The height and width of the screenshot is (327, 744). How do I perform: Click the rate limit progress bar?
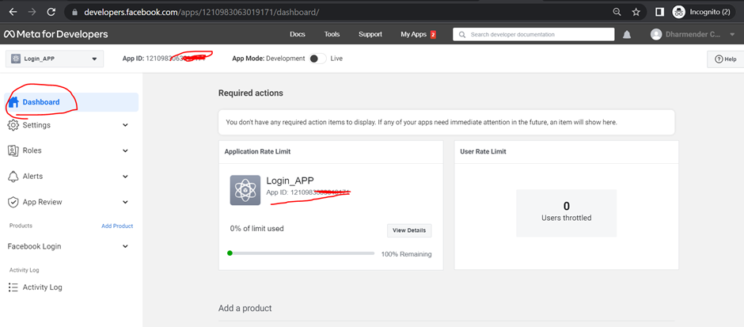coord(301,253)
